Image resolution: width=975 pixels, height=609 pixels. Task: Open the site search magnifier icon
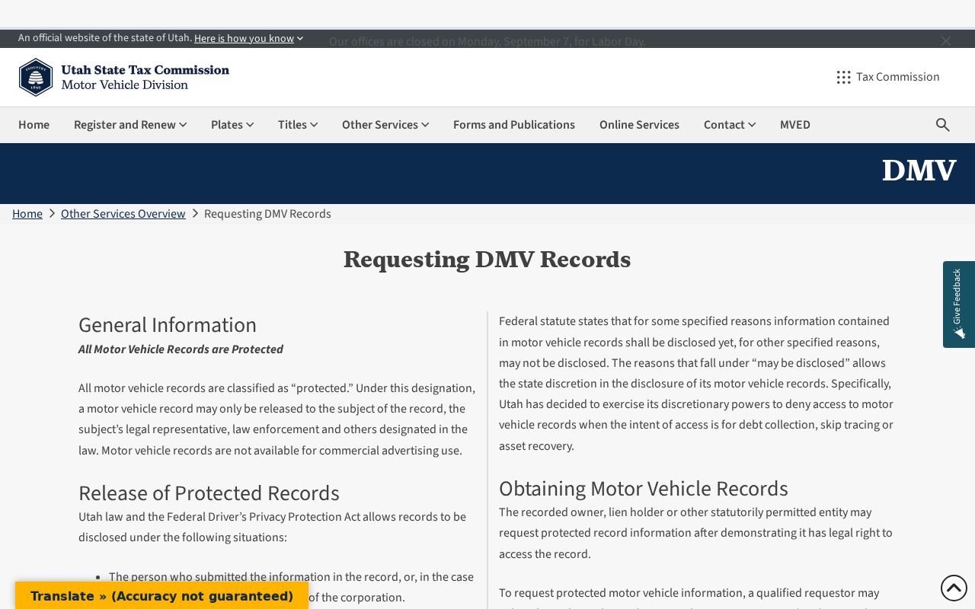pos(943,125)
